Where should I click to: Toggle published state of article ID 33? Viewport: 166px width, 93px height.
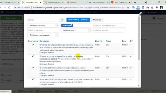(33, 68)
